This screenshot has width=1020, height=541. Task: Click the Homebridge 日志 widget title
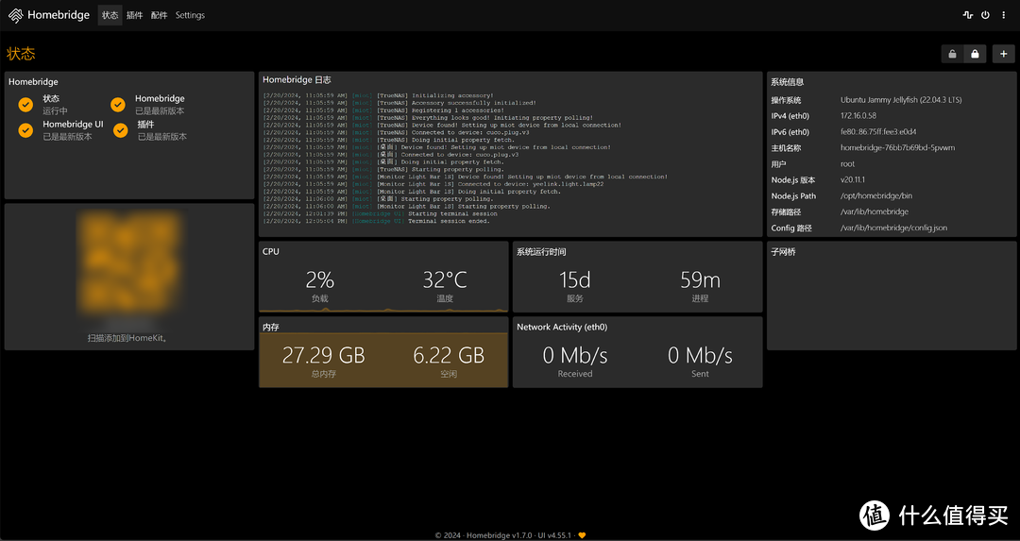pyautogui.click(x=297, y=80)
